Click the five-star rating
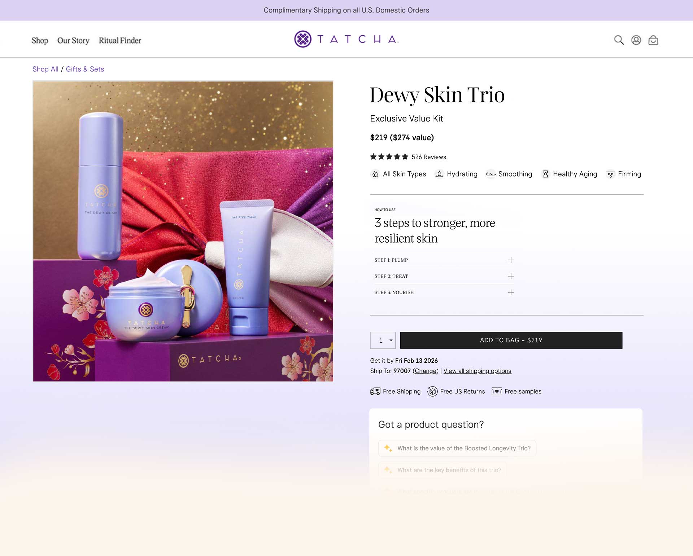 [x=389, y=157]
